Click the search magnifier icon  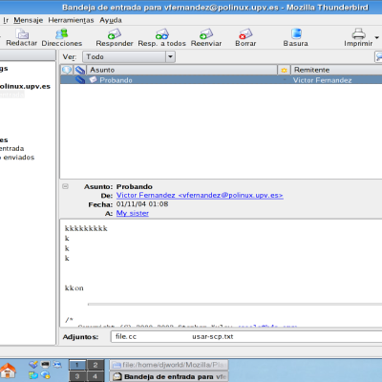379,57
